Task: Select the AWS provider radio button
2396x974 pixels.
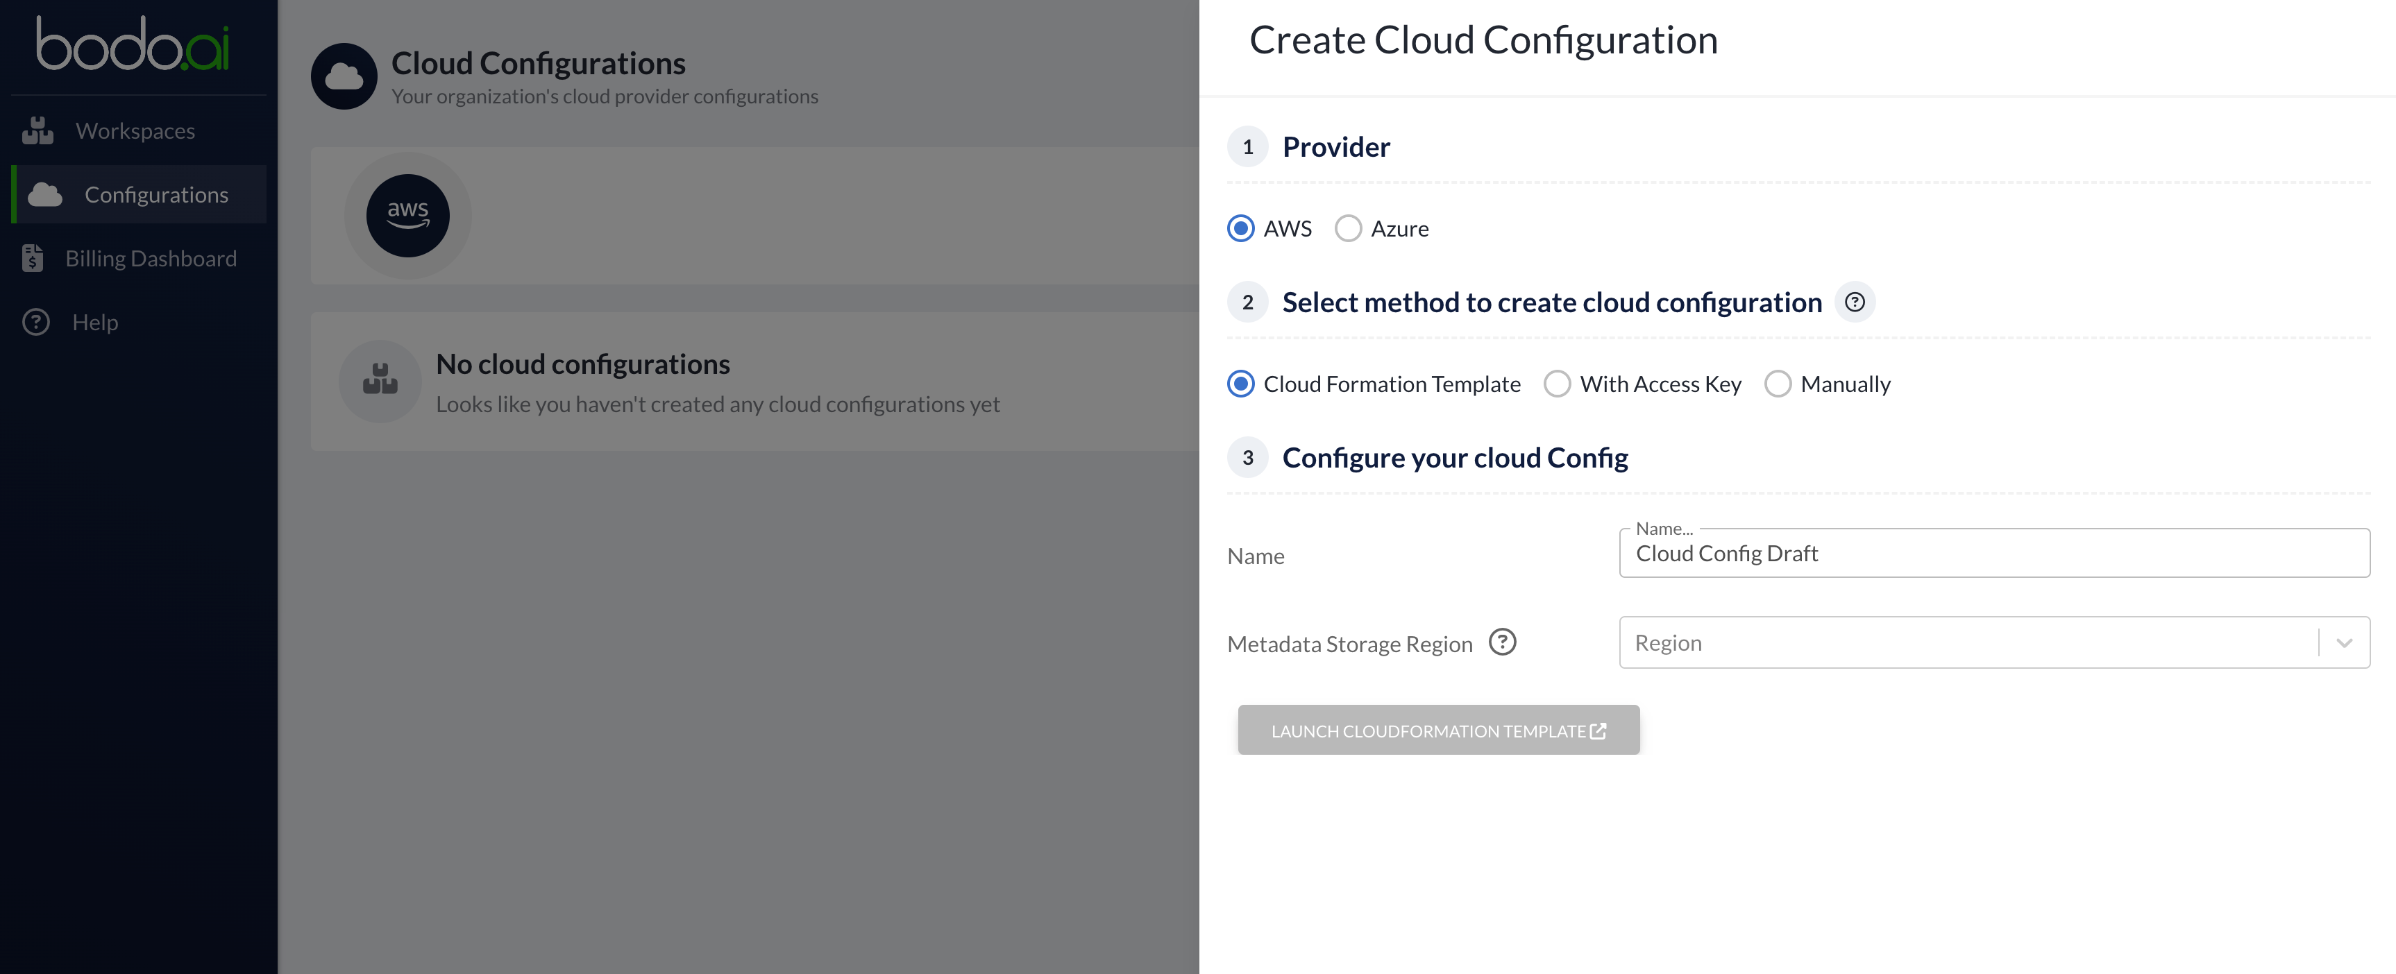Action: coord(1241,229)
